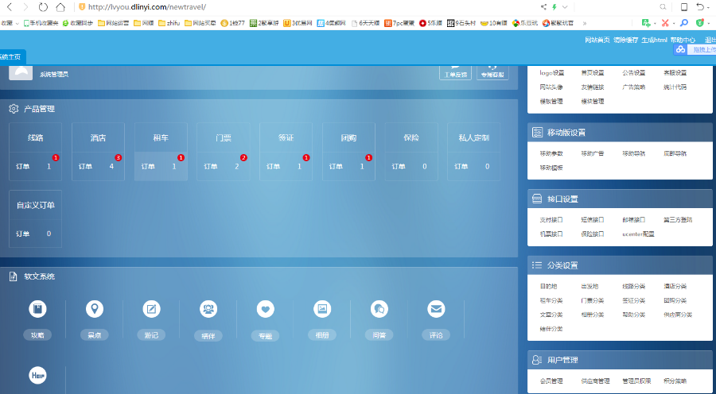This screenshot has height=394, width=716.
Task: Reload the page with the refresh icon
Action: [43, 7]
